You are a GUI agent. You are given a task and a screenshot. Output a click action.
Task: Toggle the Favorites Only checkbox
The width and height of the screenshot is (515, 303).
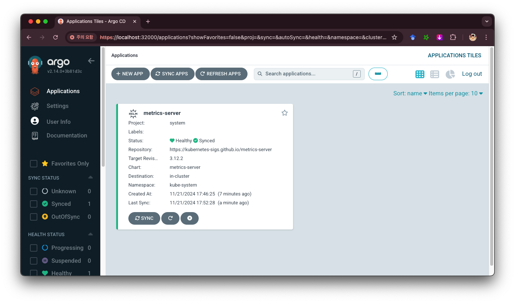[34, 164]
